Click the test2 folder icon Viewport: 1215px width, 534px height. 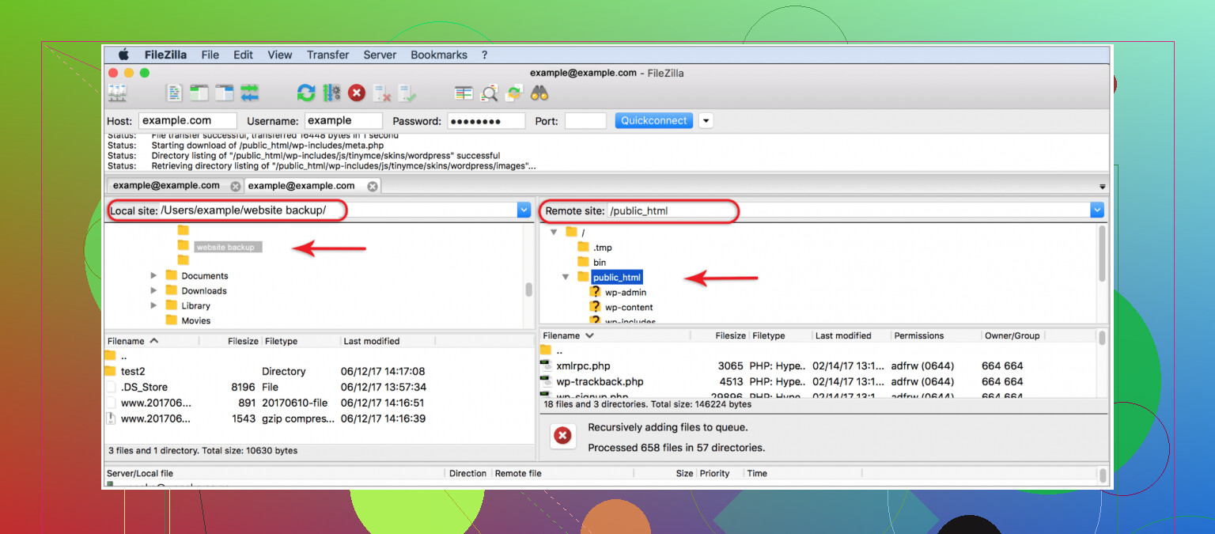click(110, 371)
